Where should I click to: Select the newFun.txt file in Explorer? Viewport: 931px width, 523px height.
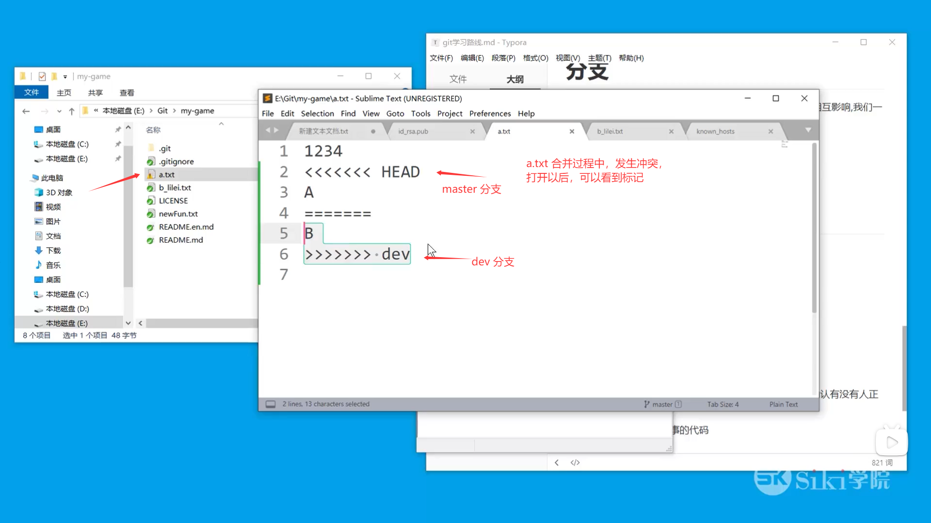(178, 214)
